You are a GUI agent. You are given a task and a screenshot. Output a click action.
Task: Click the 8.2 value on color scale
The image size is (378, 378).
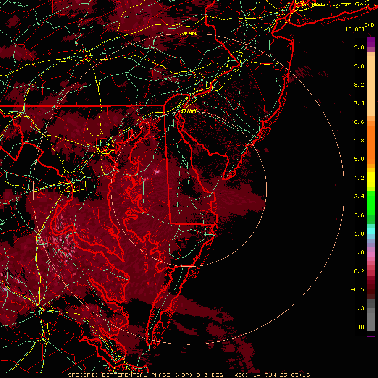click(x=359, y=84)
